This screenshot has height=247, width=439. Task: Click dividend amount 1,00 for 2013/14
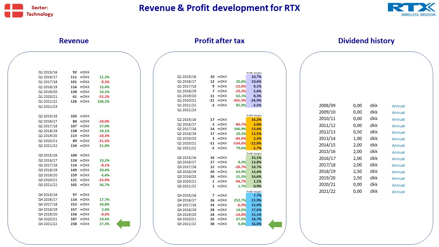tap(357, 139)
